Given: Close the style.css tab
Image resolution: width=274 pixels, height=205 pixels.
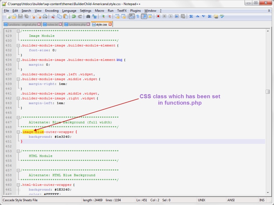Looking at the screenshot, I should coord(110,25).
